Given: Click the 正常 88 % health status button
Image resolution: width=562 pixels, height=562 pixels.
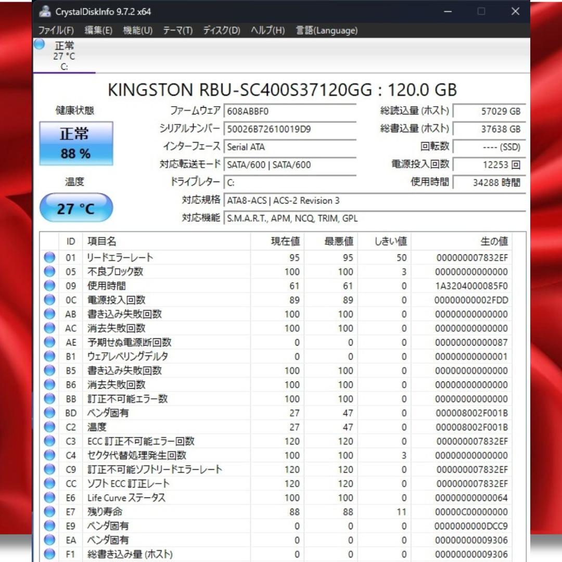Looking at the screenshot, I should point(76,144).
